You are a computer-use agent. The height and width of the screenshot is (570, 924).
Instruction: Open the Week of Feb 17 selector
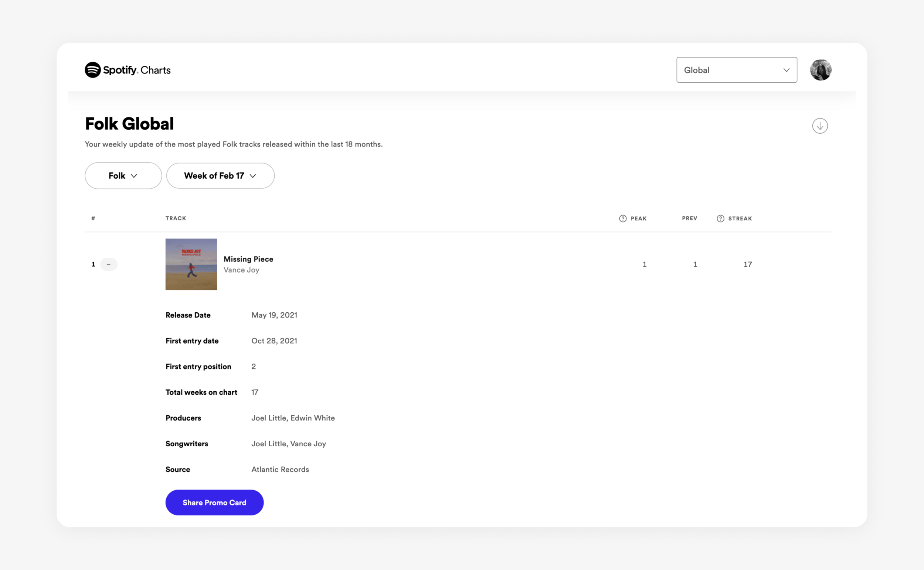click(220, 176)
